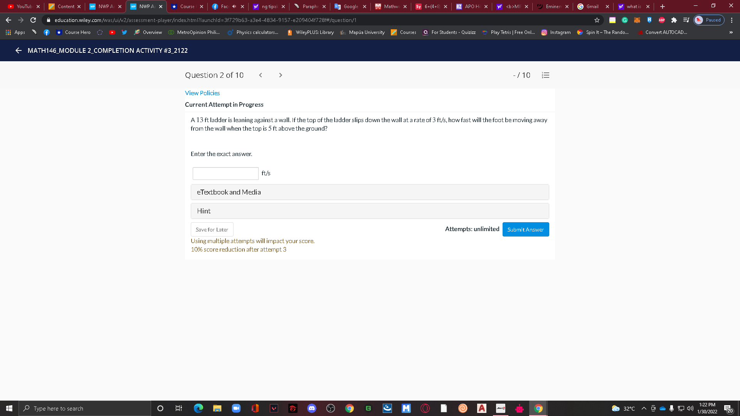Screen dimensions: 740x416
Task: Open the View Policies link
Action: (x=202, y=93)
